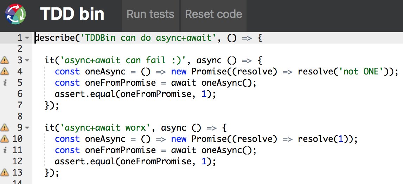Click info icon on line 5 gutter
Image resolution: width=403 pixels, height=184 pixels.
5,83
